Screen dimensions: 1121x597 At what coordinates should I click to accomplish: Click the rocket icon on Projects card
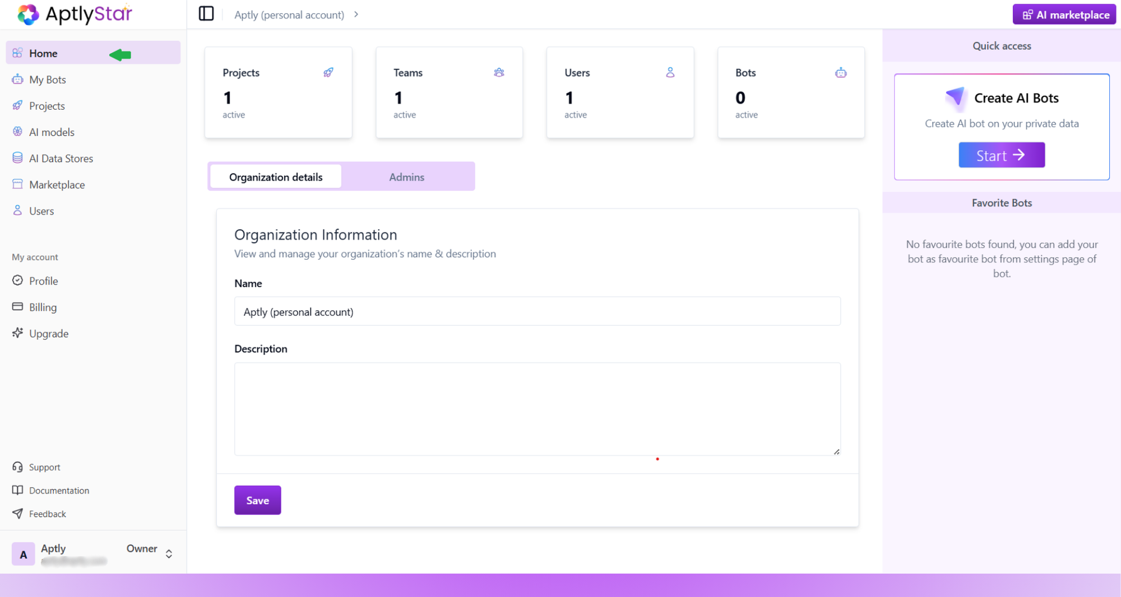328,72
